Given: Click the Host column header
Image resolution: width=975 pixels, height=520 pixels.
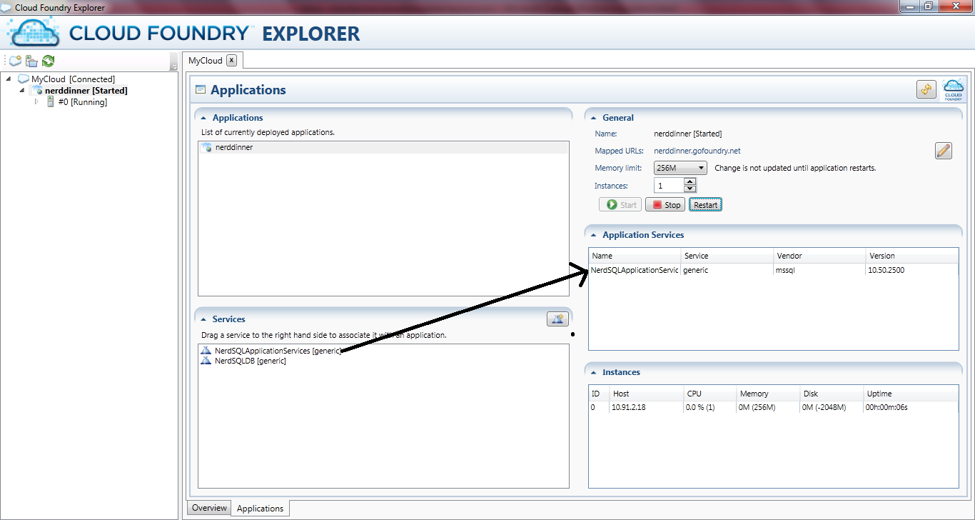Looking at the screenshot, I should 646,394.
